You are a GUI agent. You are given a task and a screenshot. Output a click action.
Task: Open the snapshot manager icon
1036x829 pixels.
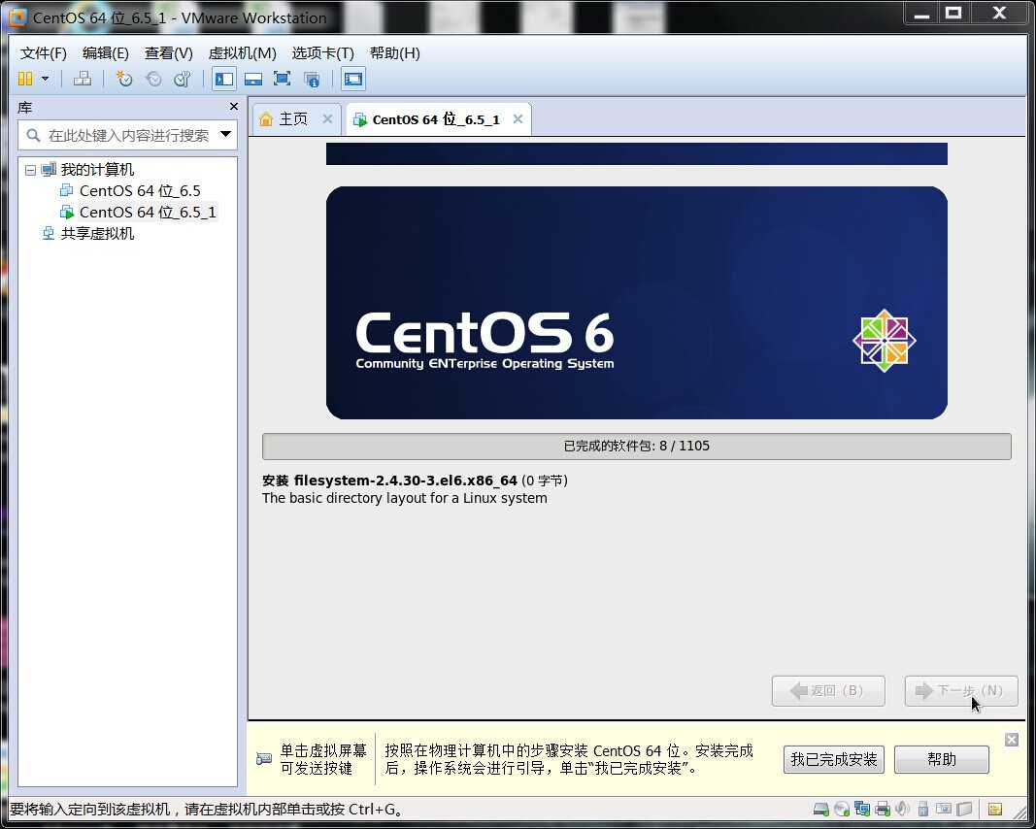(183, 80)
